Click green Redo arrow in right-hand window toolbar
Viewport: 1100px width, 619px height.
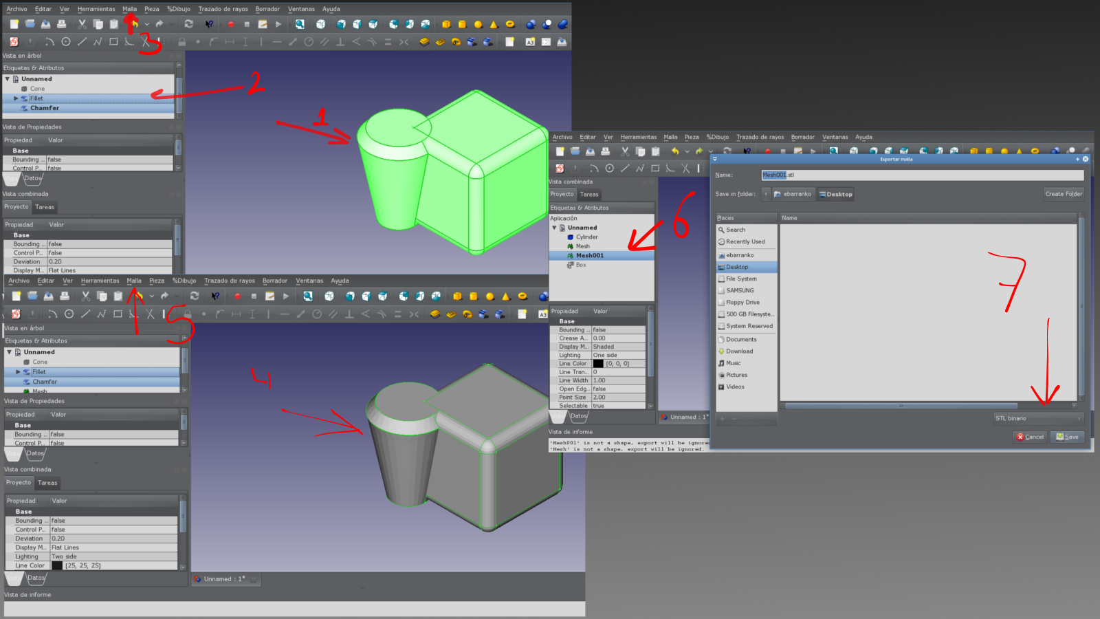point(700,151)
